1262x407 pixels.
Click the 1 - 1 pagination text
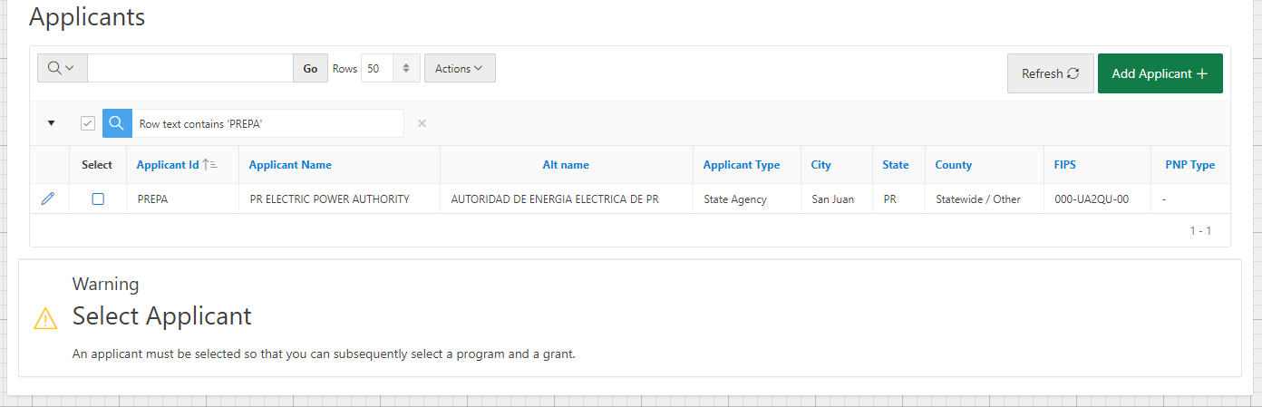pos(1200,231)
